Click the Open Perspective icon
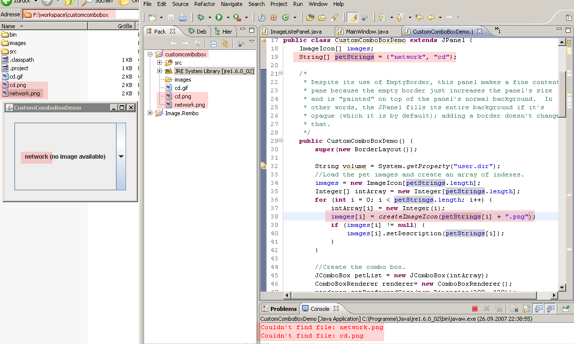The width and height of the screenshot is (574, 344). tap(569, 18)
